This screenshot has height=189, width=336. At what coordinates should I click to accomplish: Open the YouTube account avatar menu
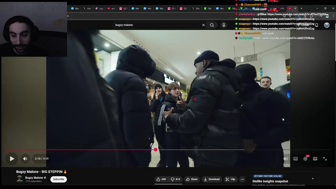pyautogui.click(x=327, y=25)
